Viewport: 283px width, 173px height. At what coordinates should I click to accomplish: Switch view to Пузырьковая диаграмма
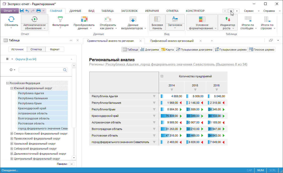click(x=194, y=50)
